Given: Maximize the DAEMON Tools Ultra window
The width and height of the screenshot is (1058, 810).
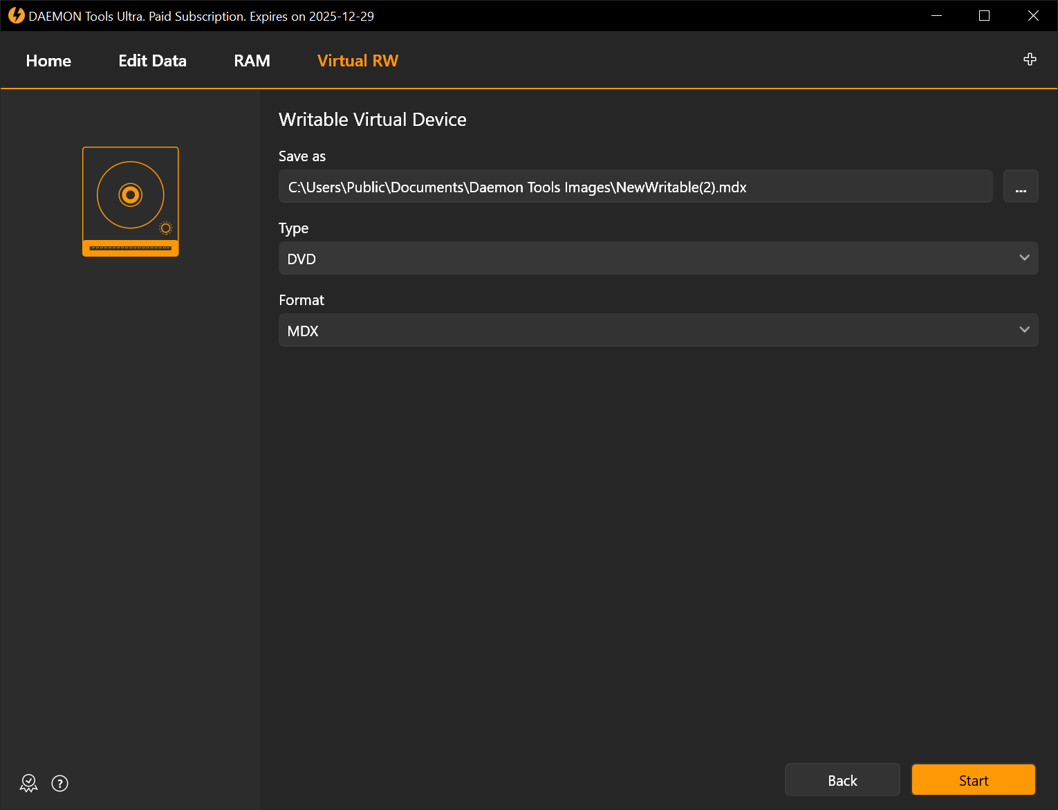Looking at the screenshot, I should click(984, 16).
